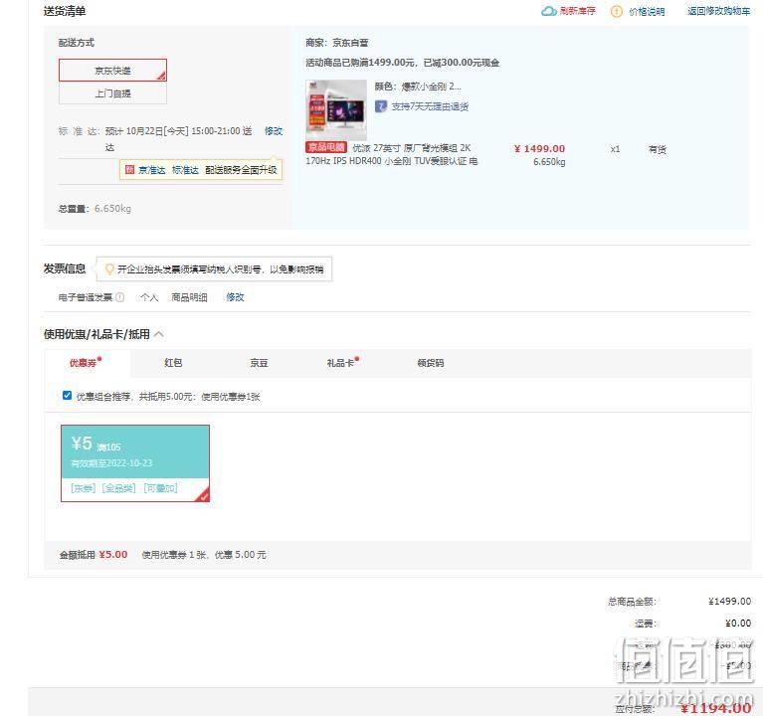Screen dimensions: 763x716
Task: Click 运费 ¥0.00 value
Action: point(738,624)
